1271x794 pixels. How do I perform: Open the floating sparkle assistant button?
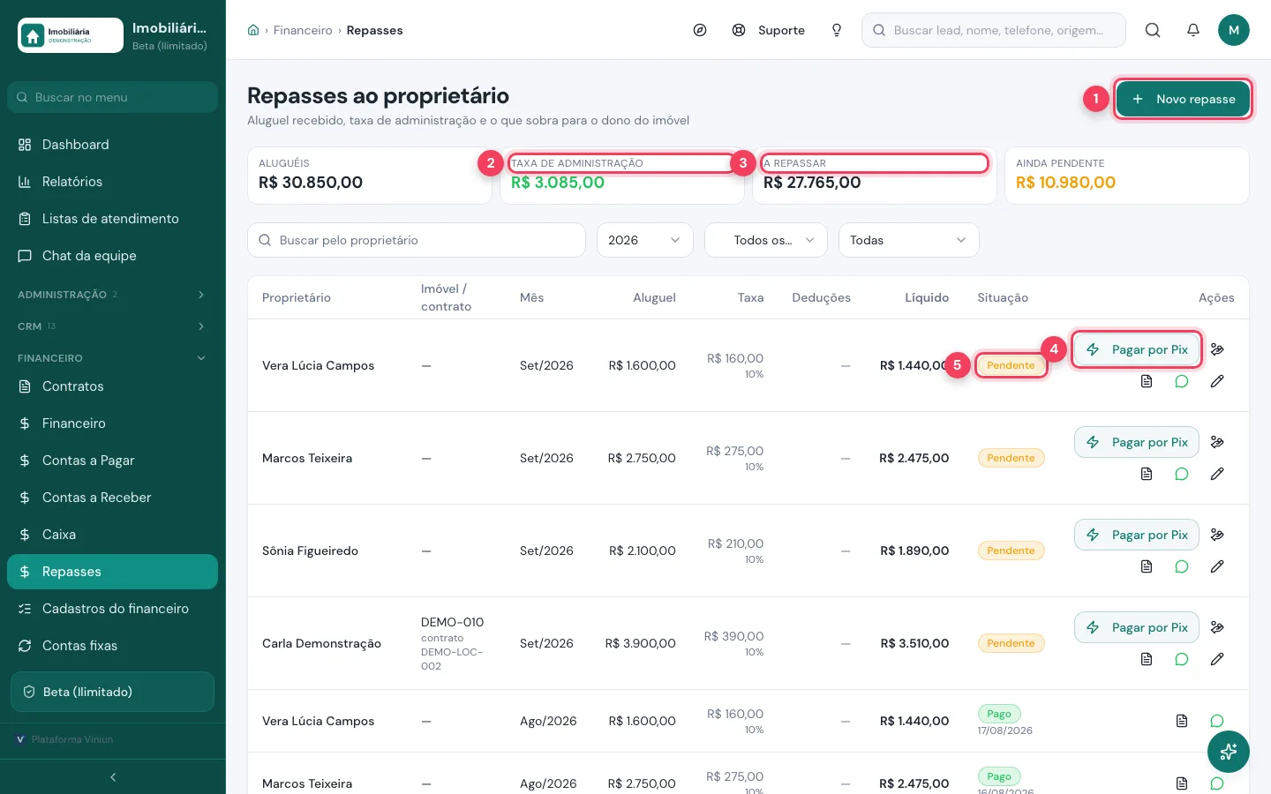click(x=1229, y=752)
